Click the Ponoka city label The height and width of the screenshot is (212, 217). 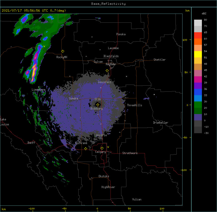point(121,34)
